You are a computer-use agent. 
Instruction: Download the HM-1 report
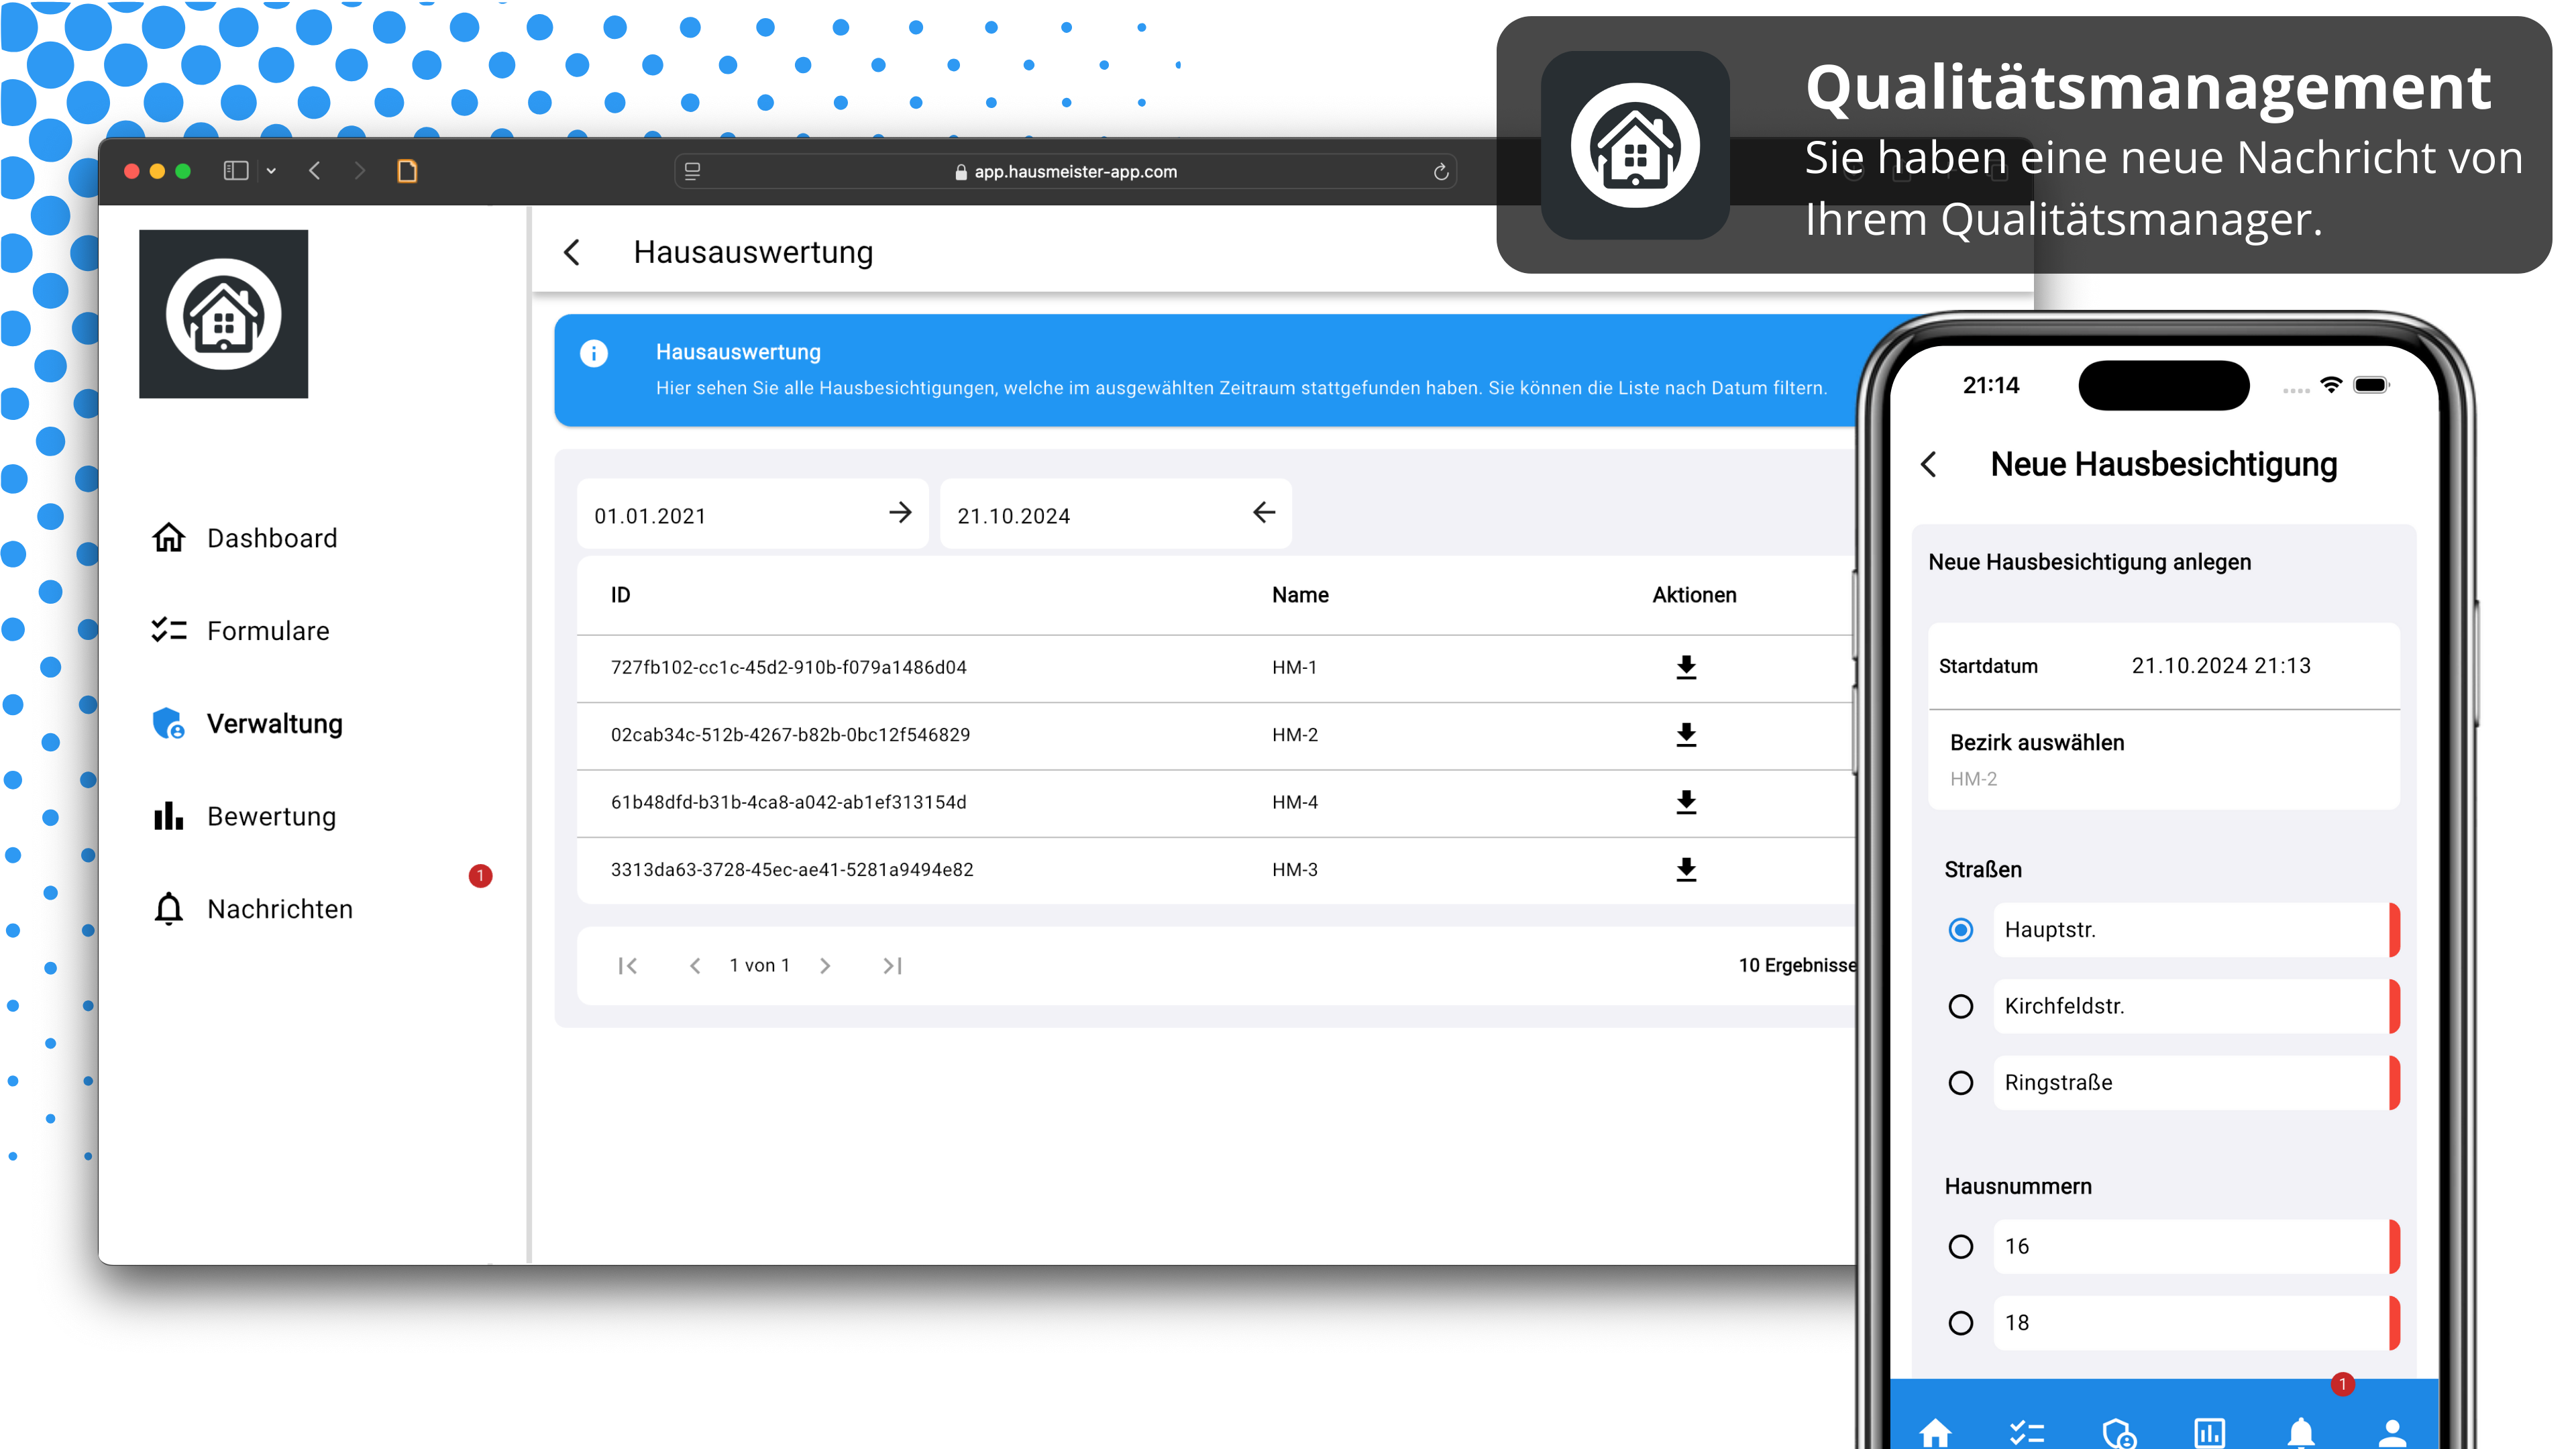pos(1686,667)
